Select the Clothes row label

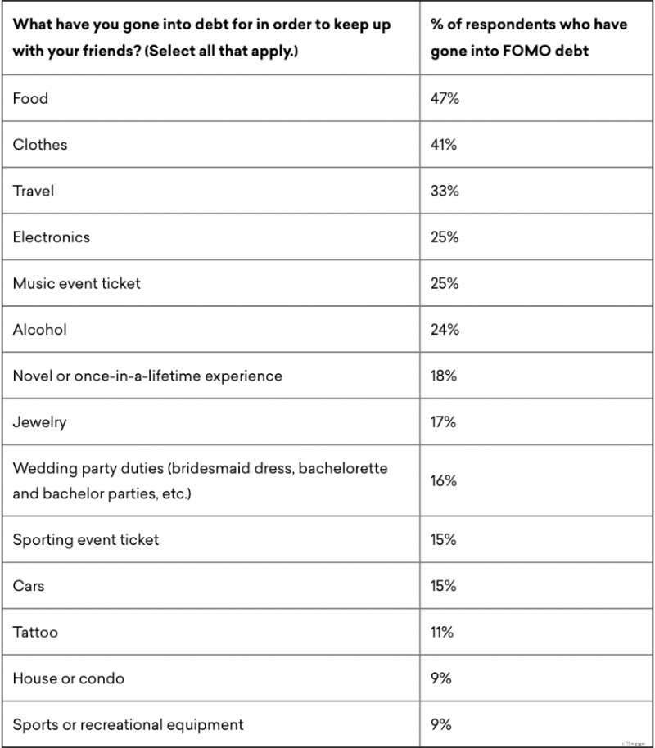tap(40, 145)
